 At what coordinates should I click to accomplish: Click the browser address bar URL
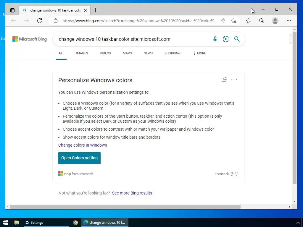[140, 21]
